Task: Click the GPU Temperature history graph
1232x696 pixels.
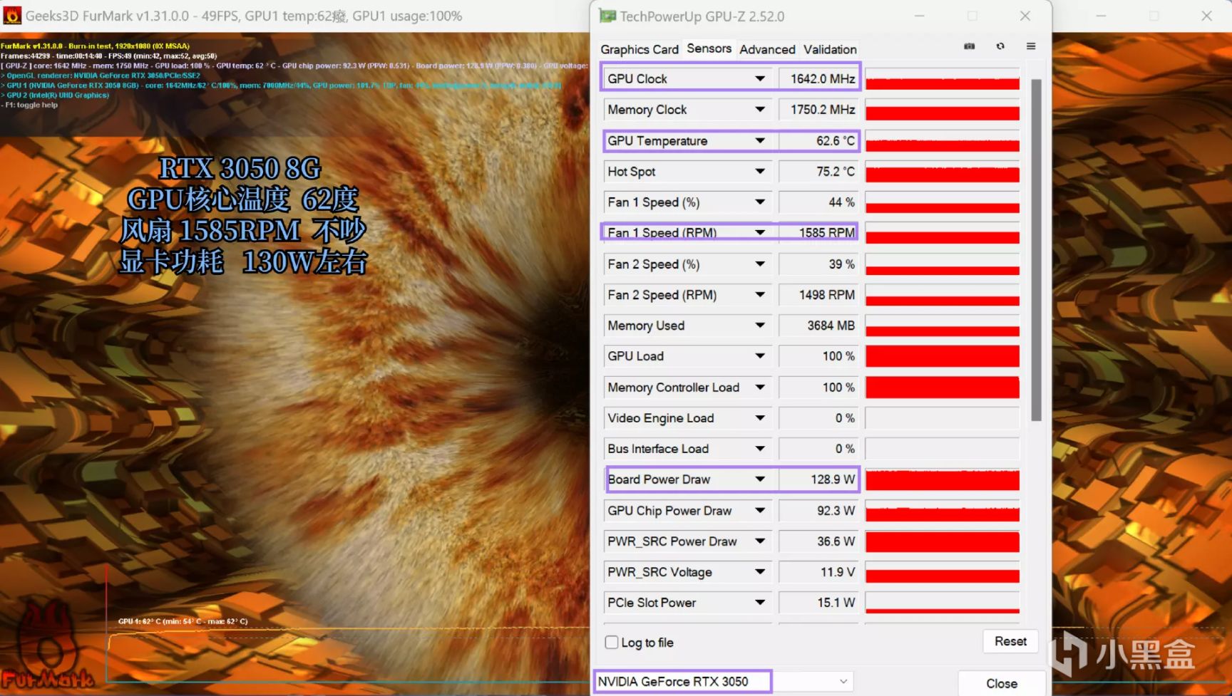Action: [943, 140]
